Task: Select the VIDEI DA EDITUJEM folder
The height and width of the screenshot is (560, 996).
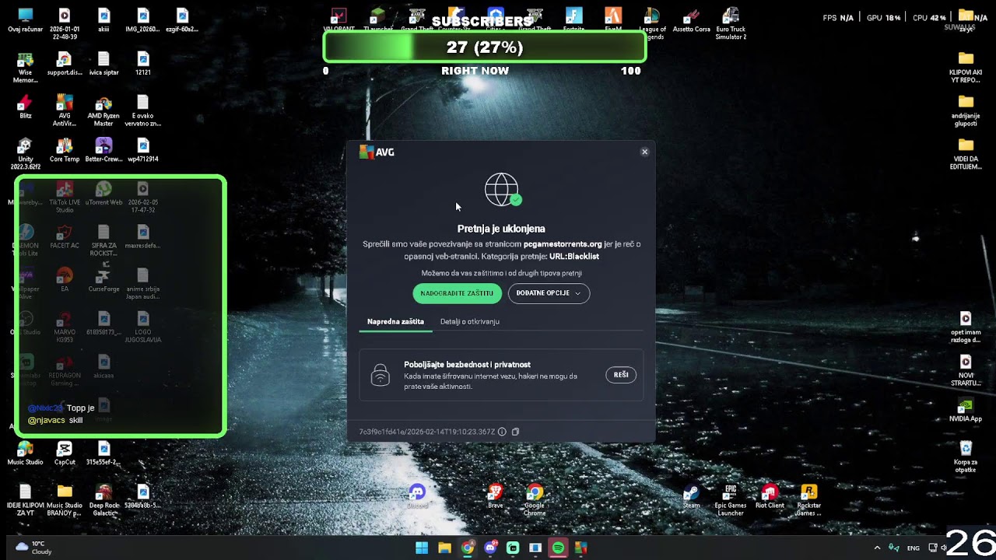Action: [x=966, y=154]
